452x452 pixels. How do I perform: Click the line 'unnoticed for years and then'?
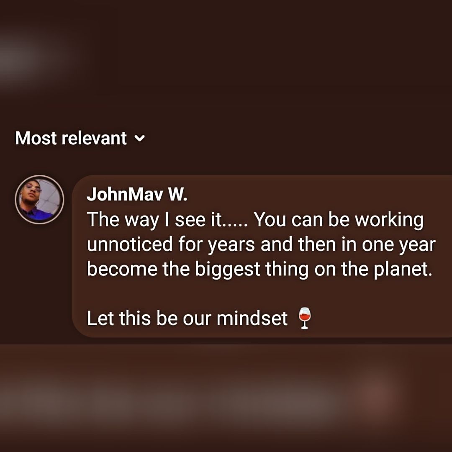coord(261,244)
